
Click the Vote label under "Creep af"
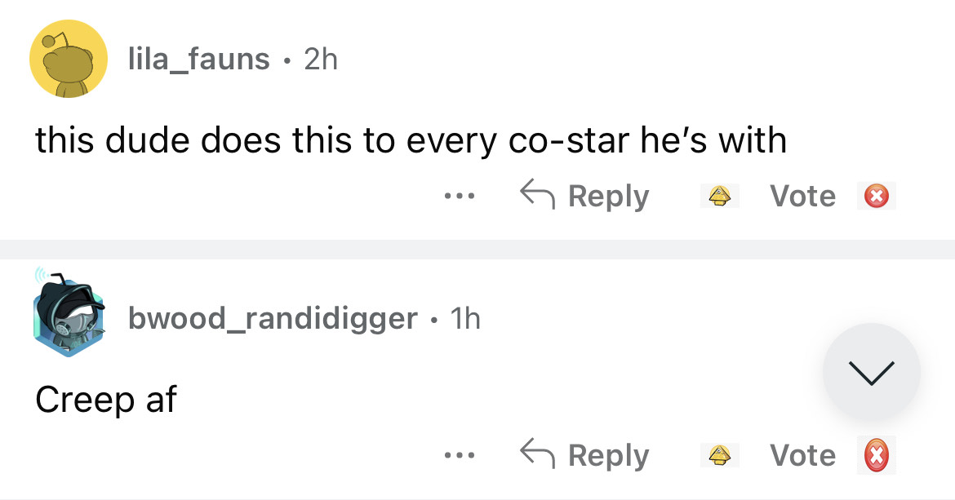803,455
